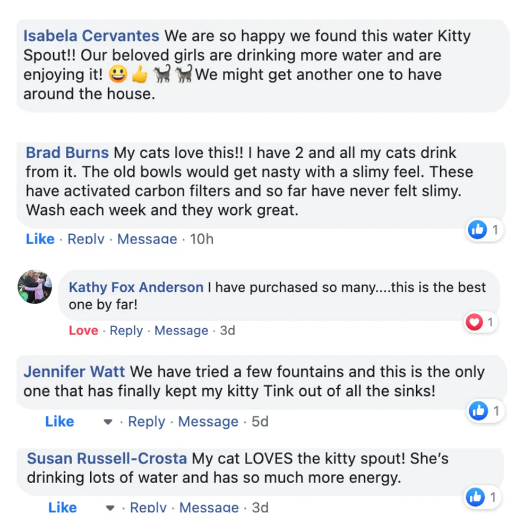Click the like reaction icon on Jennifer Watt's comment
The width and height of the screenshot is (520, 520).
[x=478, y=411]
